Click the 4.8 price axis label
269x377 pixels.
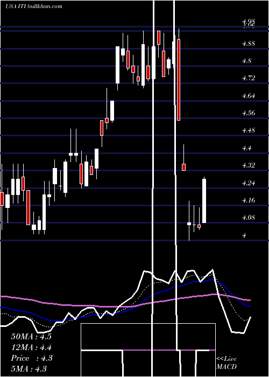(x=246, y=61)
